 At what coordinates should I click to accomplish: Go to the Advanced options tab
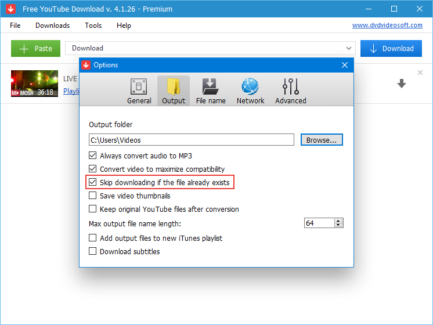pyautogui.click(x=291, y=91)
